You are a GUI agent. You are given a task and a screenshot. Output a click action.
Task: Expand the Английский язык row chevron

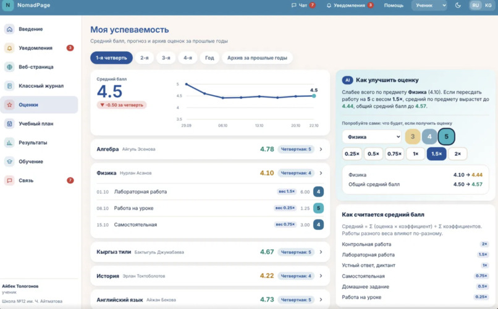[x=321, y=300]
